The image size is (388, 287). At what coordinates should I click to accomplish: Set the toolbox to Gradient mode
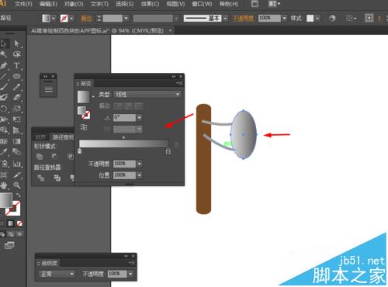(x=10, y=223)
